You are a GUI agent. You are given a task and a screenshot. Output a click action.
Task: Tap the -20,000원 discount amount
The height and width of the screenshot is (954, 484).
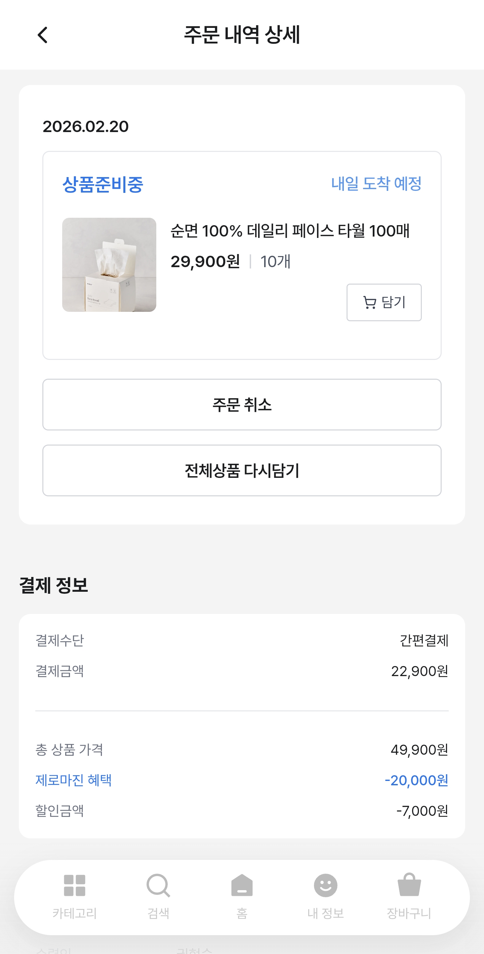click(416, 780)
